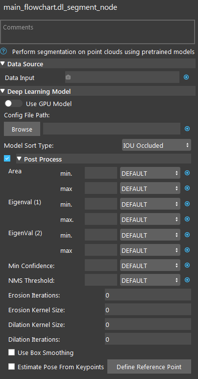
Task: Collapse the Deep Learning Model section
Action: 2,91
